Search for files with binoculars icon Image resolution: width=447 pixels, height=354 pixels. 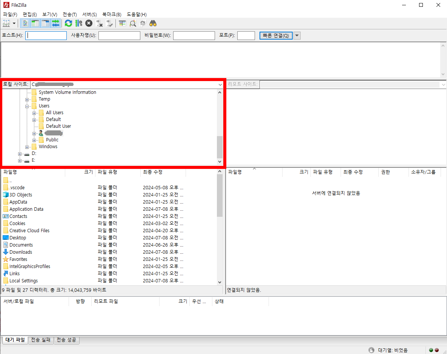coord(153,23)
